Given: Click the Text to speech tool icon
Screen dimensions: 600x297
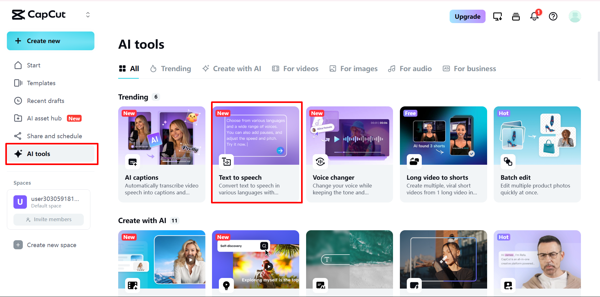Looking at the screenshot, I should (226, 162).
